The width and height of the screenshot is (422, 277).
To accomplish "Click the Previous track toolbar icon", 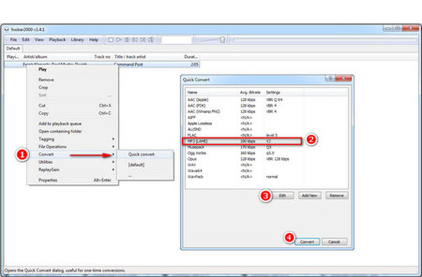I will 135,40.
